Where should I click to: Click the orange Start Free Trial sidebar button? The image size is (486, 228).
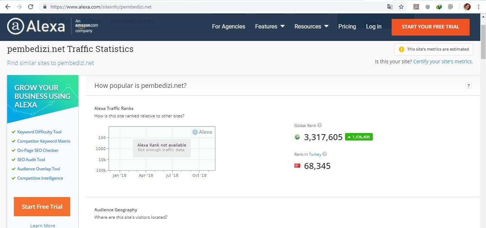pos(42,207)
